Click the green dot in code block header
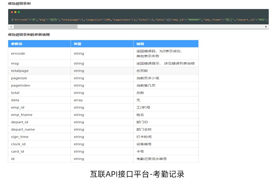Viewport: 274px width, 181px height. click(x=19, y=12)
